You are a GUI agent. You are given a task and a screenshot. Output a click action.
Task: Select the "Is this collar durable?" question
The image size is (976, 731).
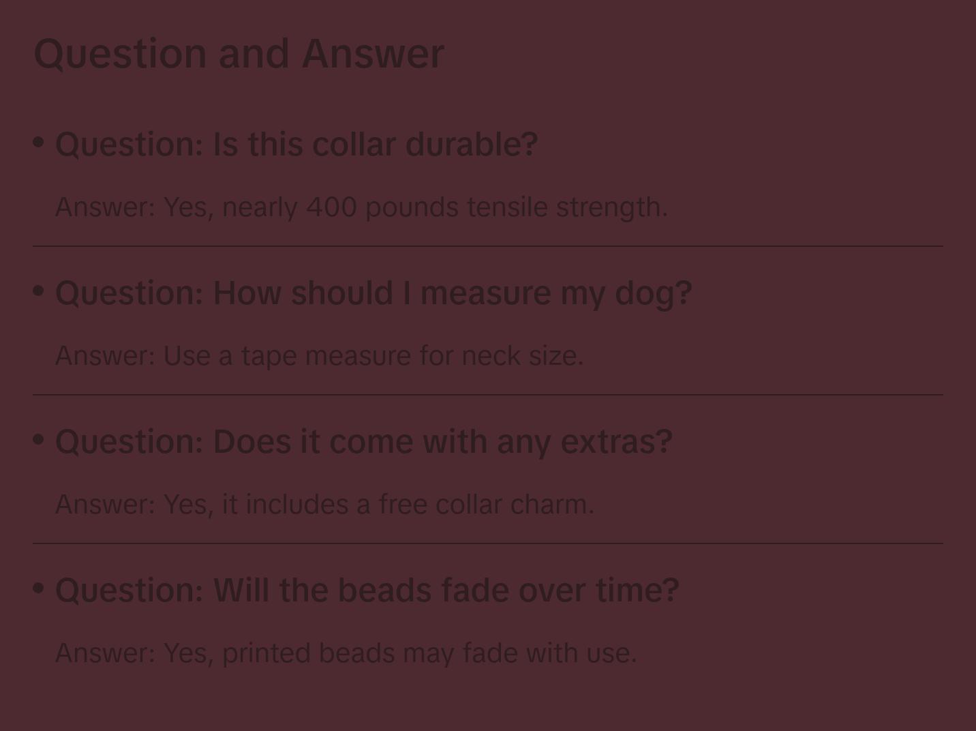pyautogui.click(x=296, y=145)
